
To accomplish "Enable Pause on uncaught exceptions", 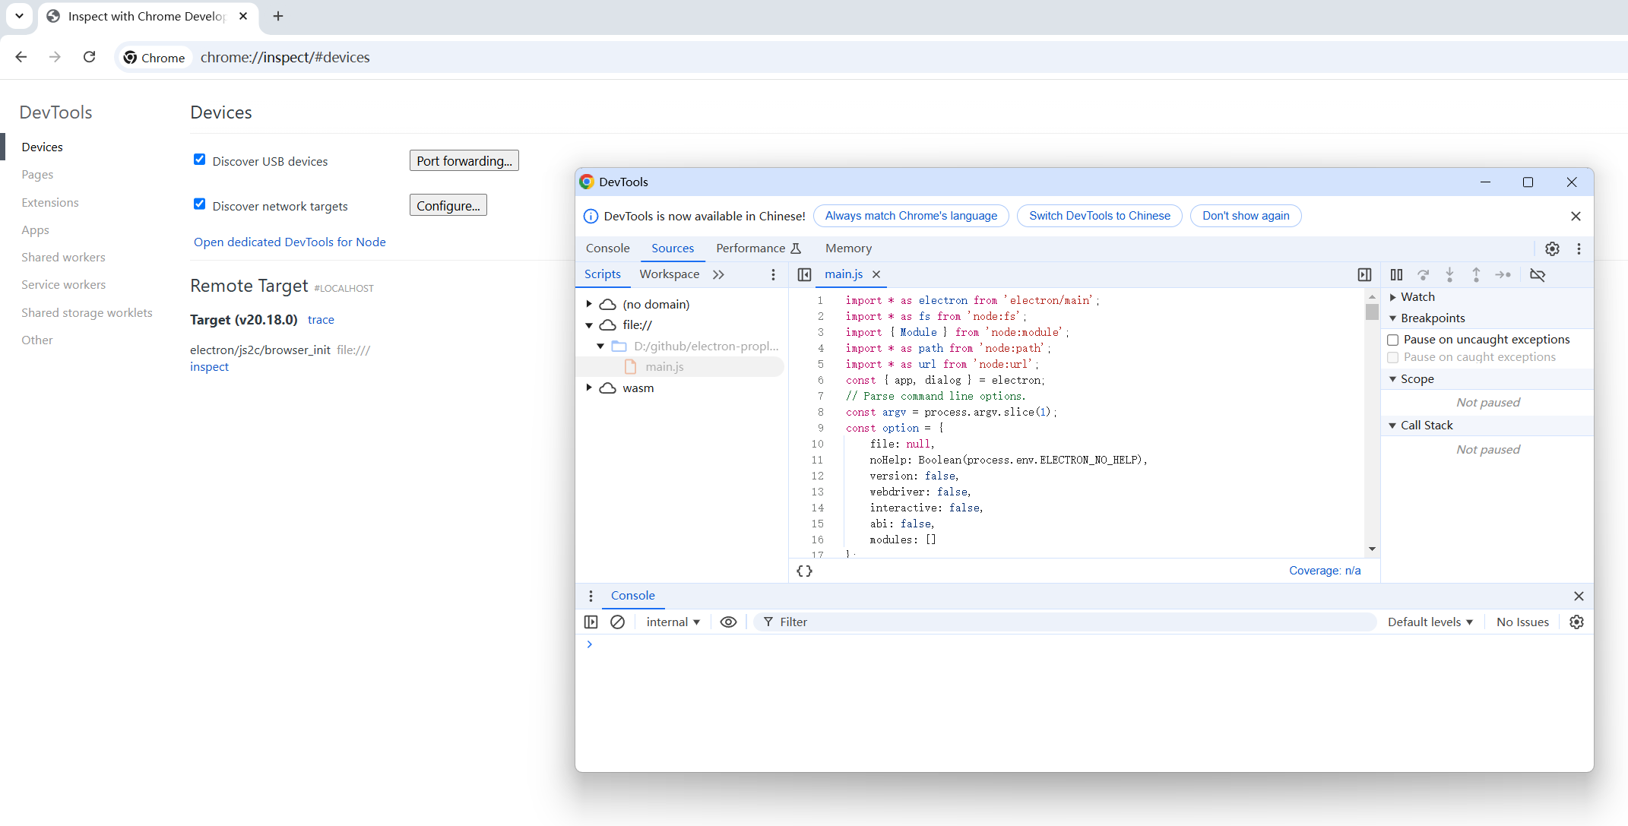I will (1392, 340).
